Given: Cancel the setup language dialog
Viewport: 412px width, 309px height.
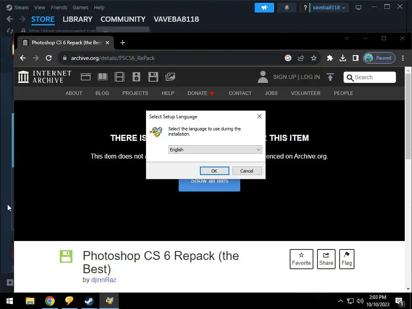Looking at the screenshot, I should (247, 171).
